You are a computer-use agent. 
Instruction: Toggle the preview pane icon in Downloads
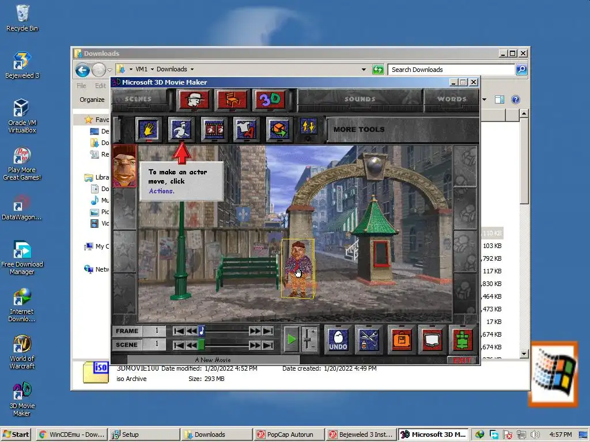point(500,100)
